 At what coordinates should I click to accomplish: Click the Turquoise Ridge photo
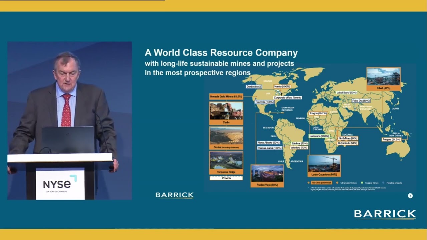coord(226,160)
